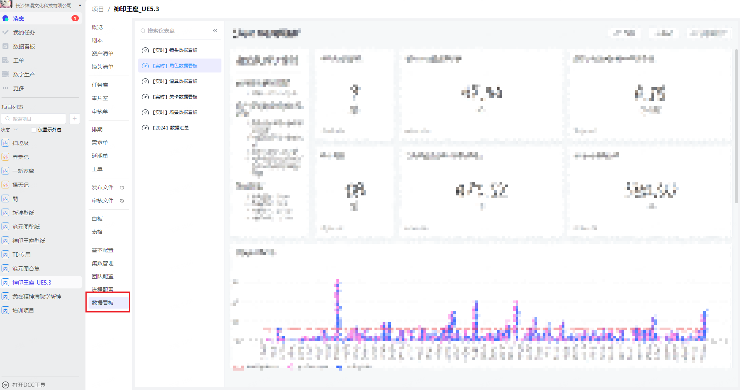Open the 白板 whiteboard page
Viewport: 740px width, 390px height.
pyautogui.click(x=97, y=219)
